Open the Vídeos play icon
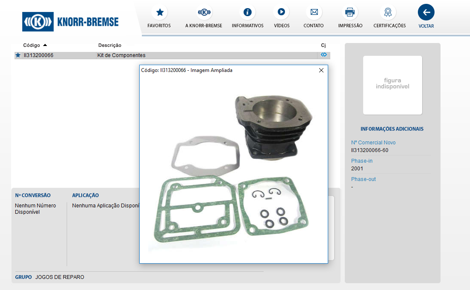 coord(281,12)
